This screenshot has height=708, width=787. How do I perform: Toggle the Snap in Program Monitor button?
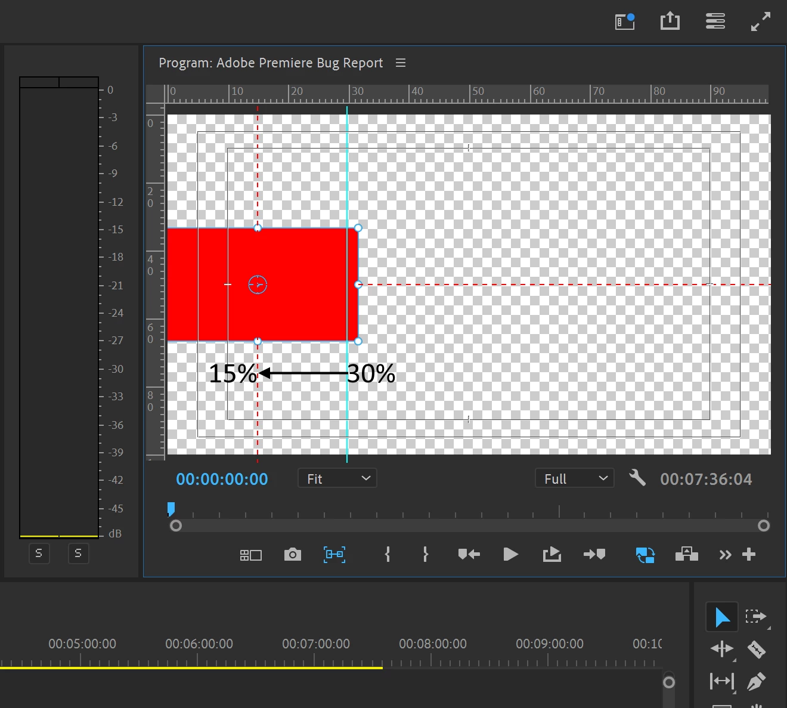click(334, 555)
